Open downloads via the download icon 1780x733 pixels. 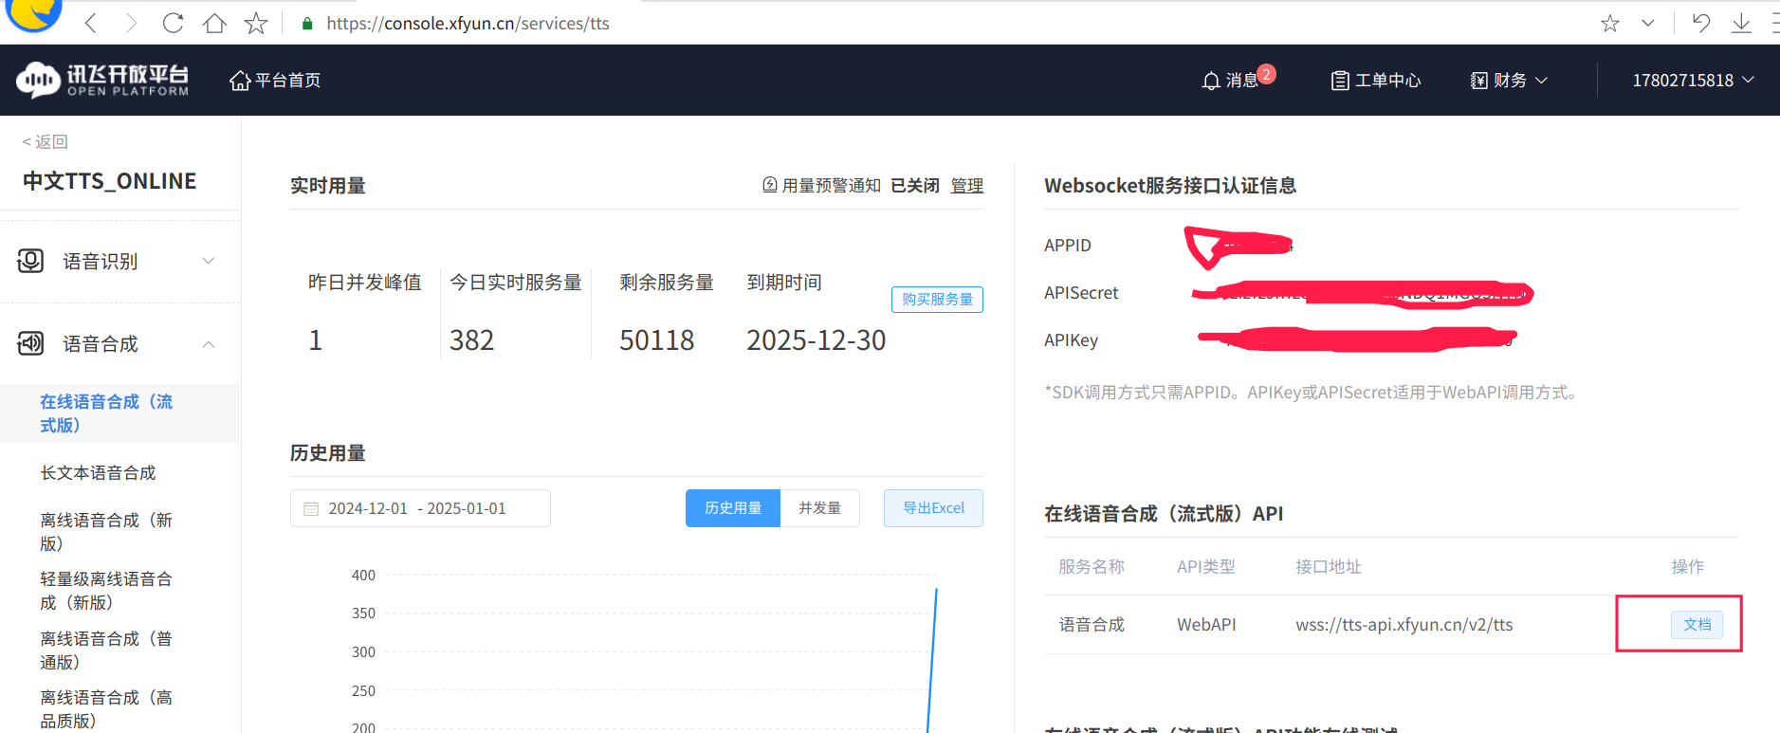coord(1741,23)
